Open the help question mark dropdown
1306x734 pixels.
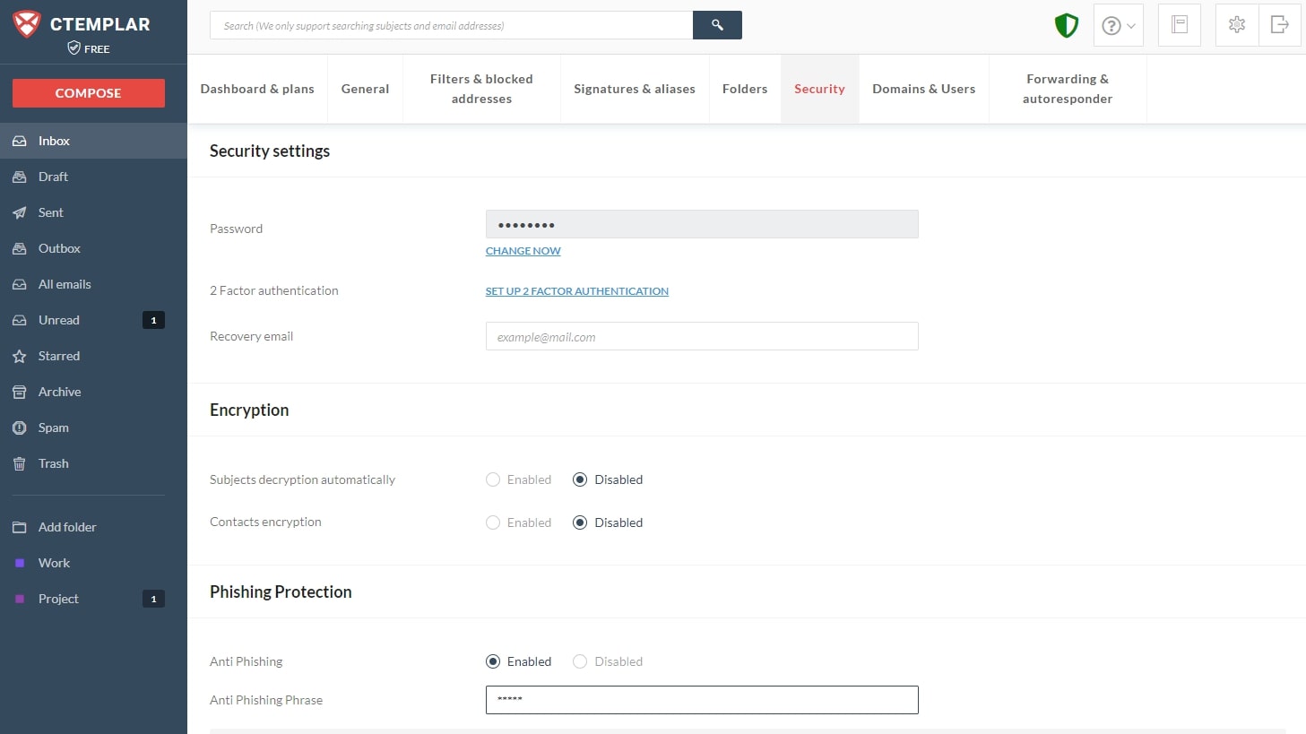click(1118, 25)
